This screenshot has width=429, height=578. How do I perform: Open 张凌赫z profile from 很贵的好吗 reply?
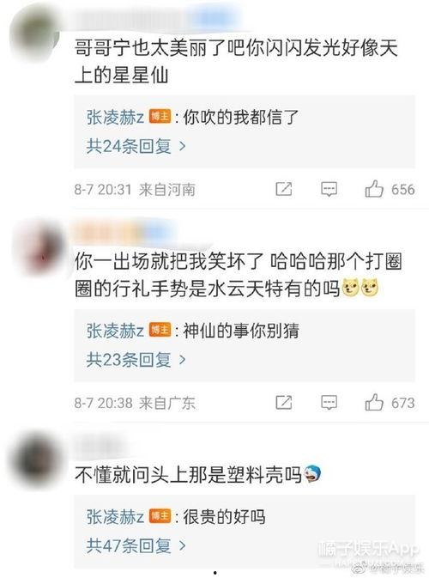click(x=115, y=516)
